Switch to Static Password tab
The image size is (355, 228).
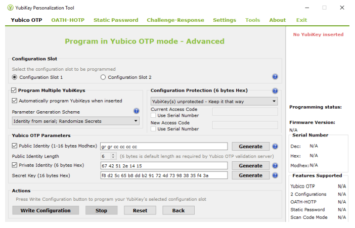coord(116,20)
